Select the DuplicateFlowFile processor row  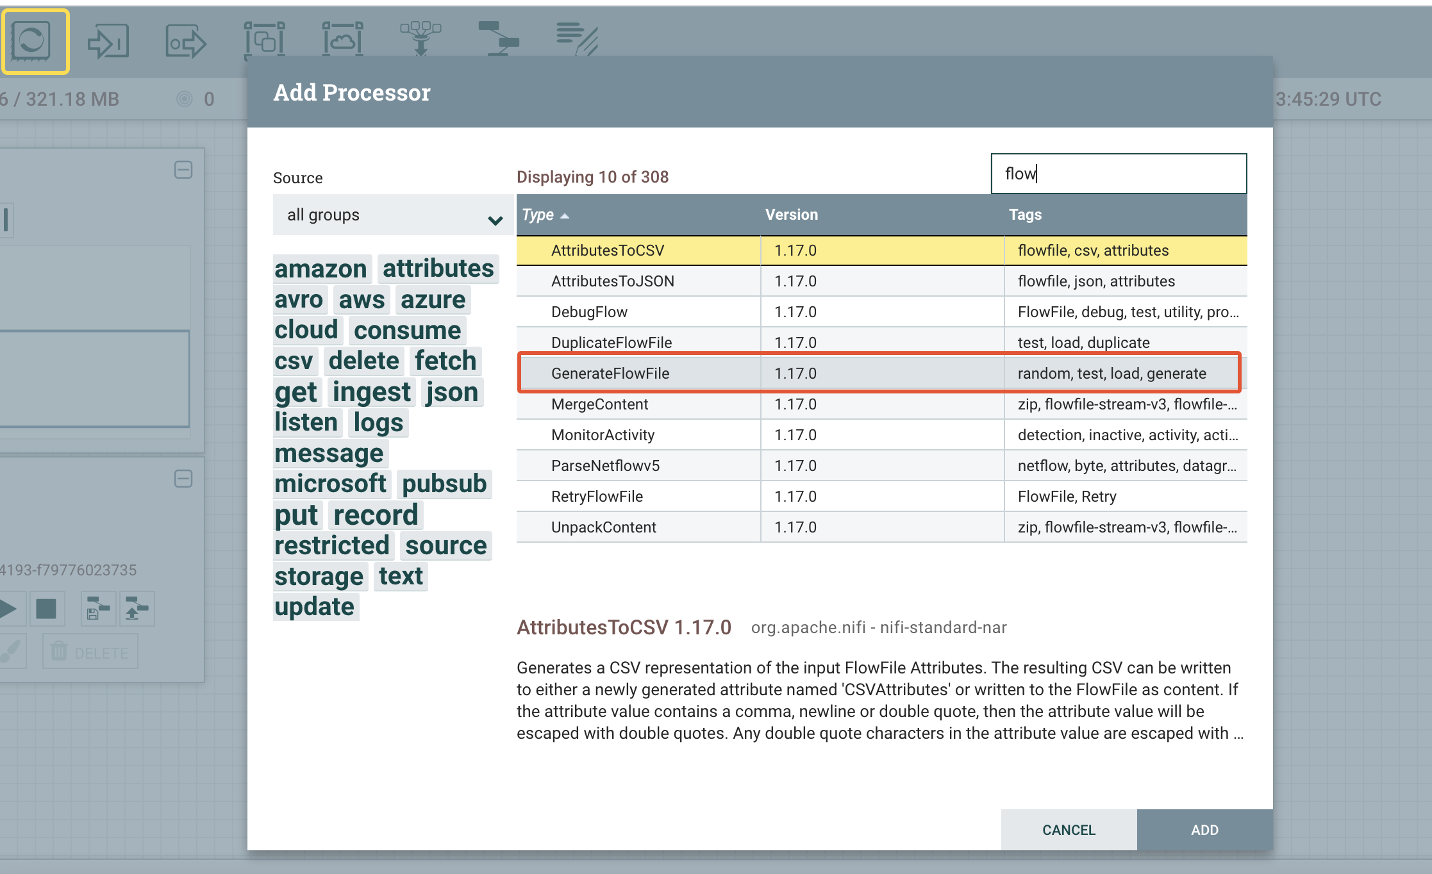point(882,343)
